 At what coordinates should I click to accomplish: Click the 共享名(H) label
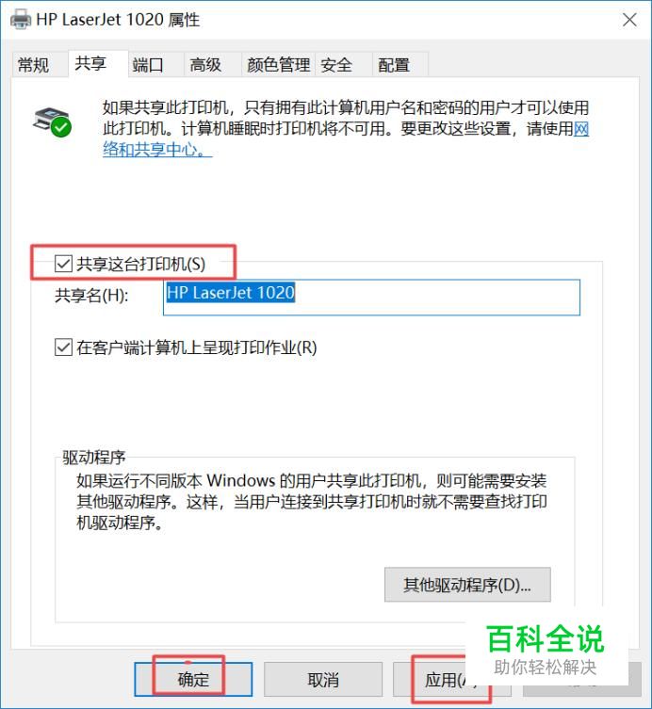click(91, 296)
